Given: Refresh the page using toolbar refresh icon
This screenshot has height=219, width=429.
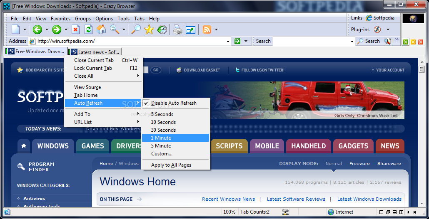Looking at the screenshot, I should [88, 29].
